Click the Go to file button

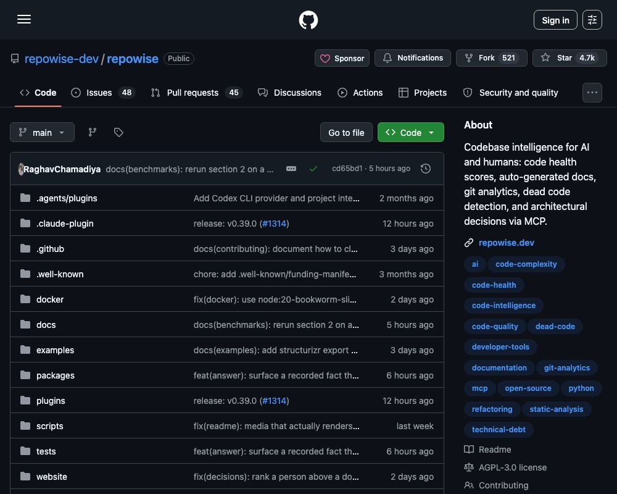tap(346, 132)
